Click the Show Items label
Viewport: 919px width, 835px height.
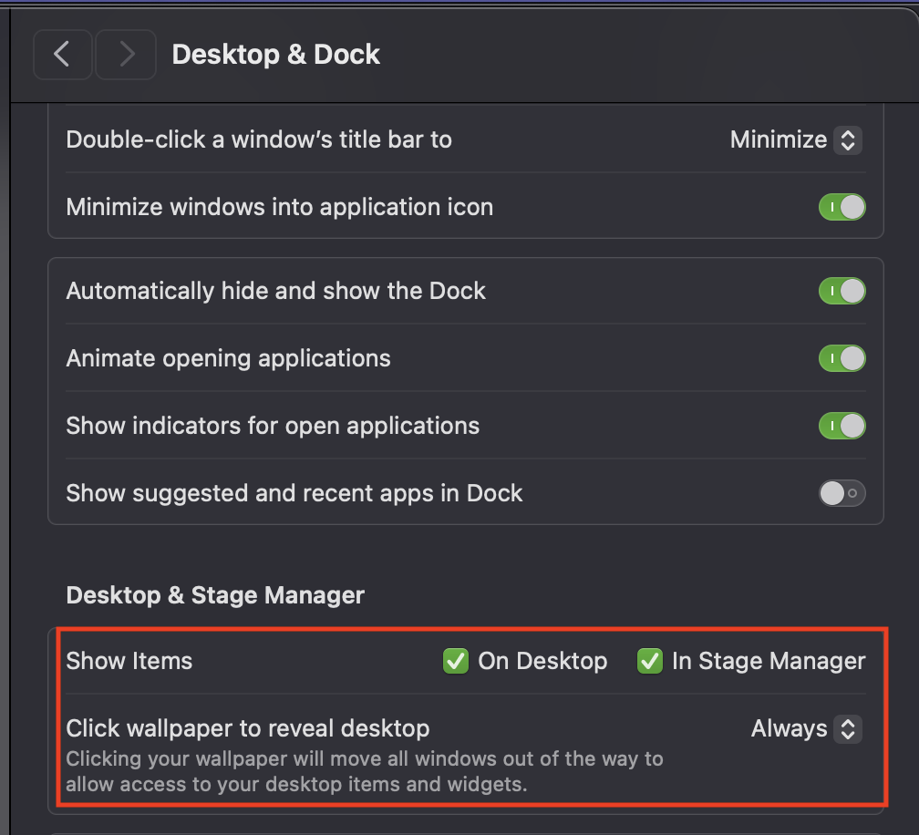129,661
